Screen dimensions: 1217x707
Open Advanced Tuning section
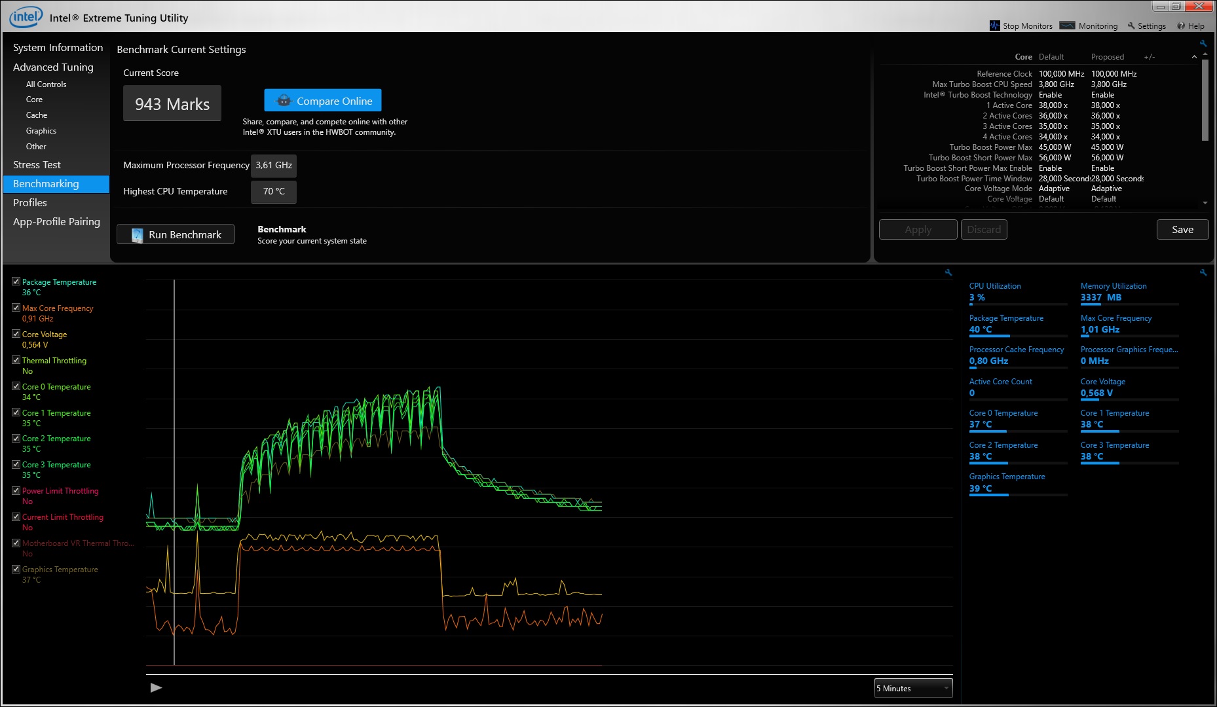(53, 67)
